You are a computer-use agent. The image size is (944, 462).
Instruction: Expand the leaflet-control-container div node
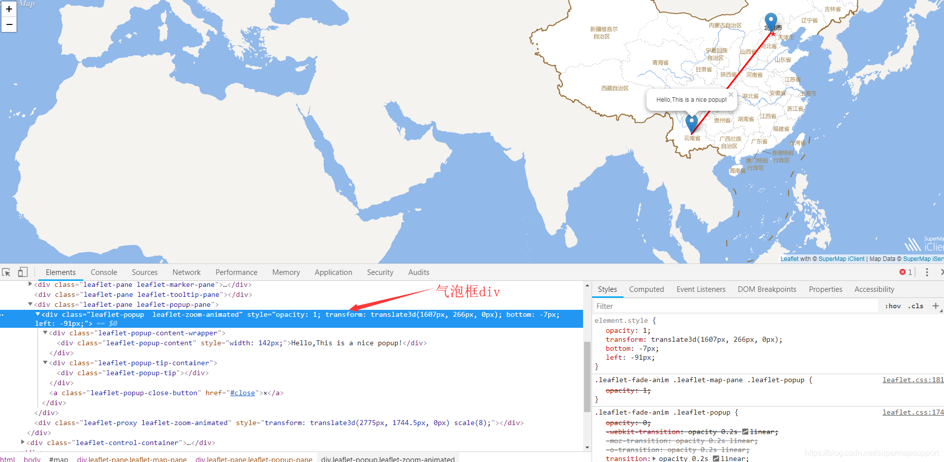[x=22, y=442]
